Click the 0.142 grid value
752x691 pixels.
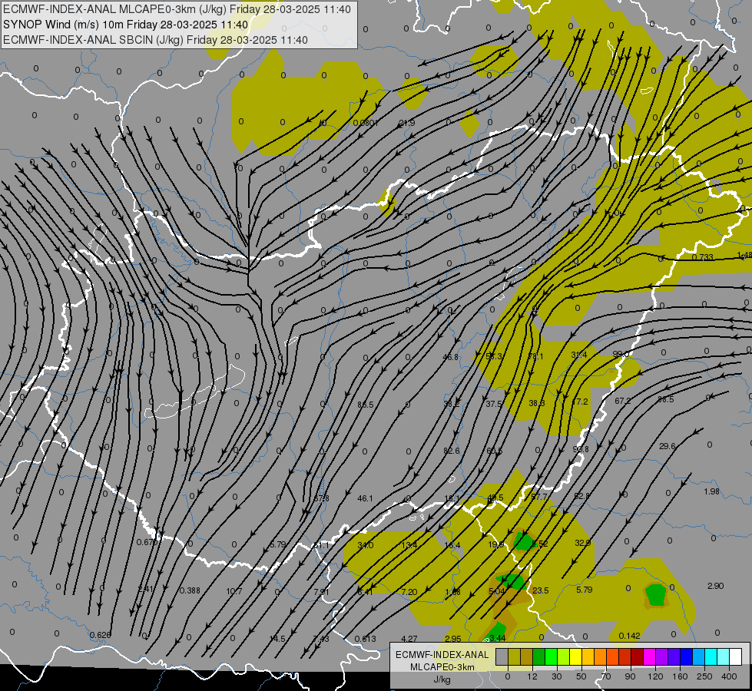click(x=629, y=636)
